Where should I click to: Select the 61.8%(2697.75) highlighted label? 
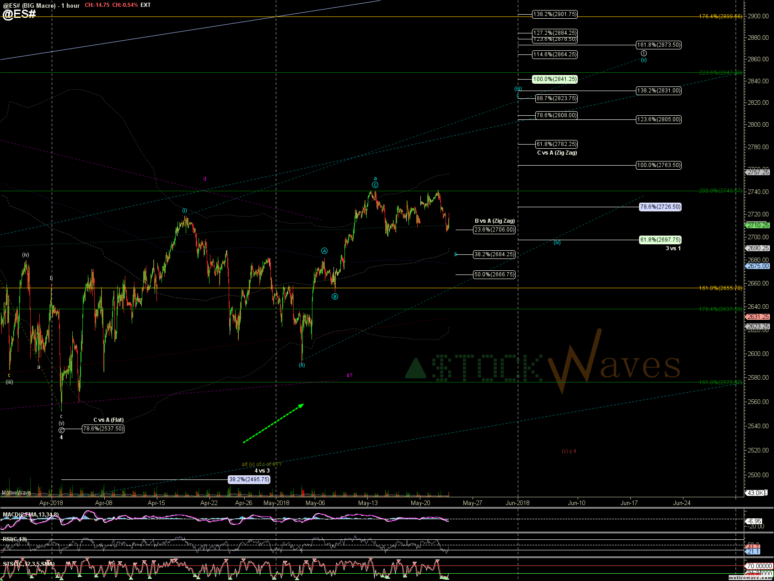(x=660, y=240)
